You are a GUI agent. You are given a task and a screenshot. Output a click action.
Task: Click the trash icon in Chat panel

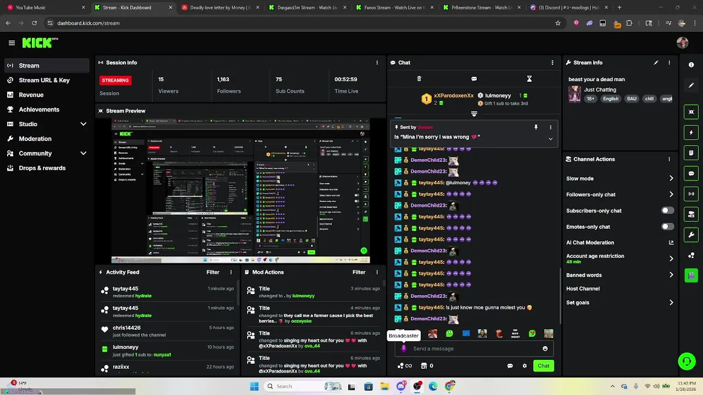click(419, 79)
